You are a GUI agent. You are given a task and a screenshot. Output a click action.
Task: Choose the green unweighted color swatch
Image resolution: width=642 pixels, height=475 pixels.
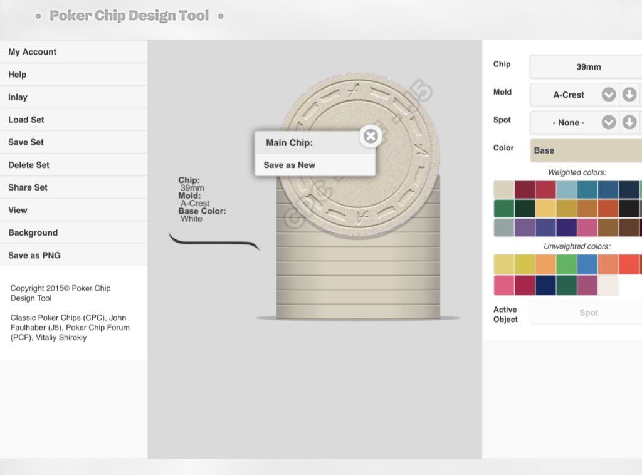[x=566, y=264]
